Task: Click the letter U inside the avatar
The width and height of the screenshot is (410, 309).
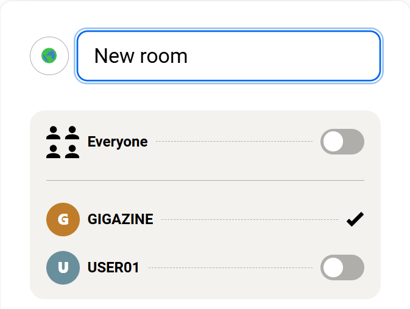Action: point(63,267)
